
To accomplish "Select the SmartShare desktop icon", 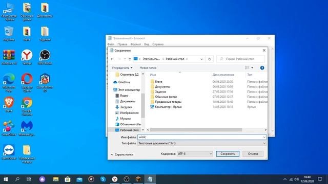I will (9, 128).
